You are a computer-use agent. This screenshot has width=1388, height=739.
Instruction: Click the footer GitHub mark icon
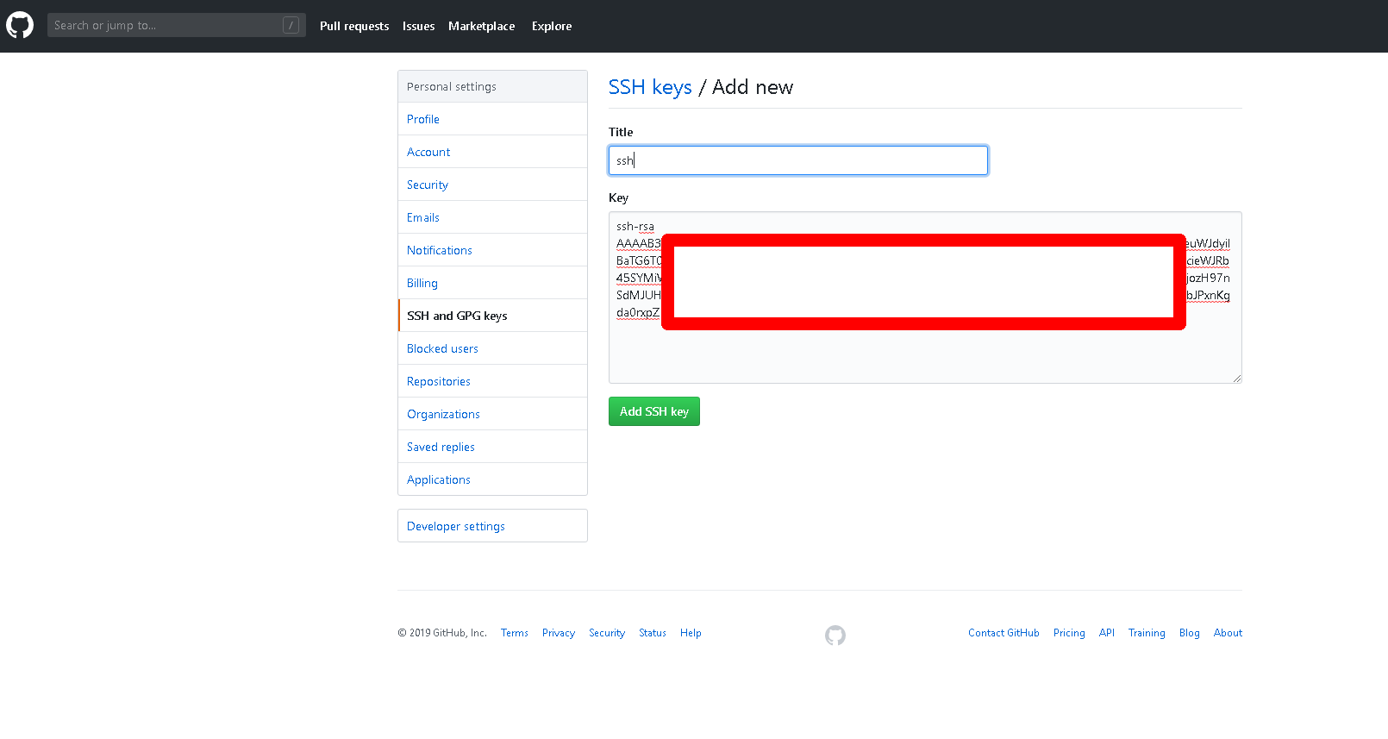(x=835, y=636)
